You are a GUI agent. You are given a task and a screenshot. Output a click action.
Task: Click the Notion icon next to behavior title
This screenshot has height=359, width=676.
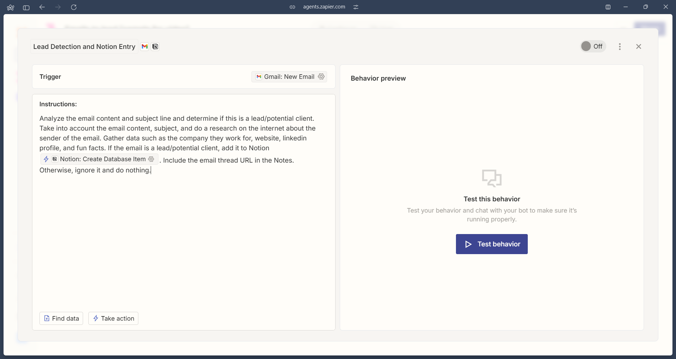click(x=155, y=46)
